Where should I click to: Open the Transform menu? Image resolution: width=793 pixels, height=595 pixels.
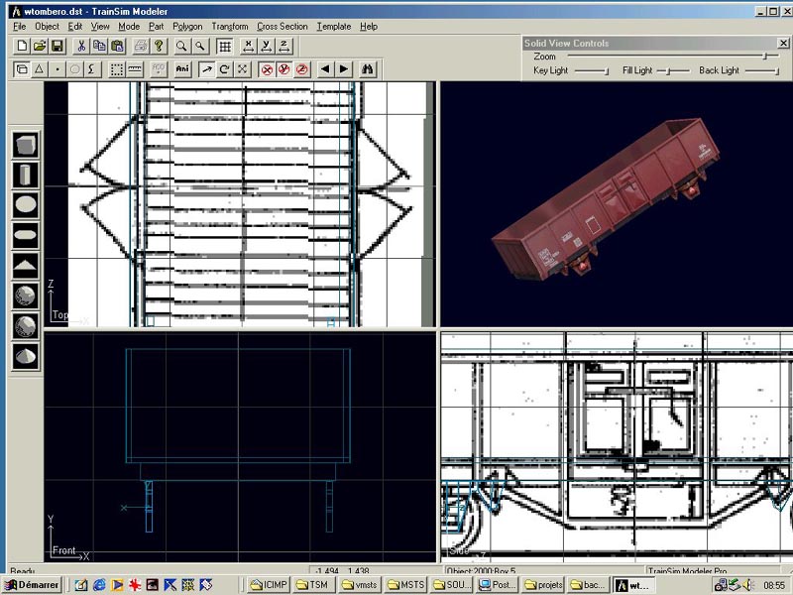point(230,27)
